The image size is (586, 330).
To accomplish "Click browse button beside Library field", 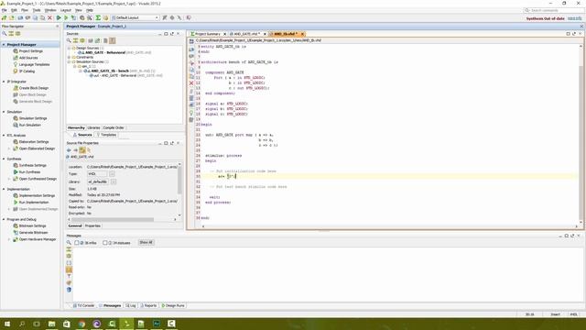I will click(114, 181).
